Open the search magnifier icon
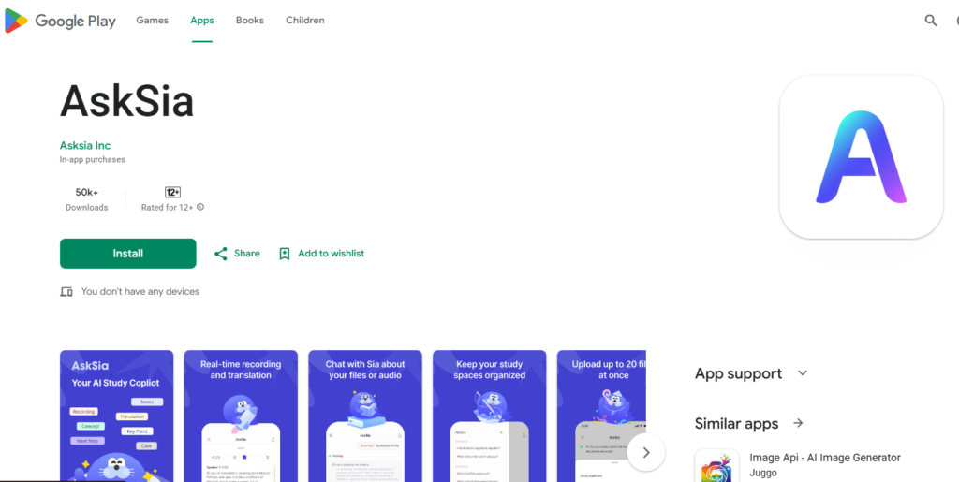 pyautogui.click(x=930, y=21)
